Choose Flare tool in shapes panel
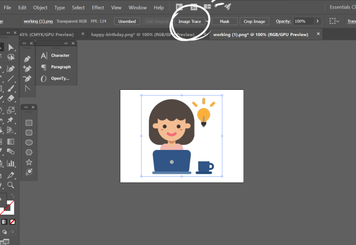This screenshot has width=356, height=245. coord(29,172)
